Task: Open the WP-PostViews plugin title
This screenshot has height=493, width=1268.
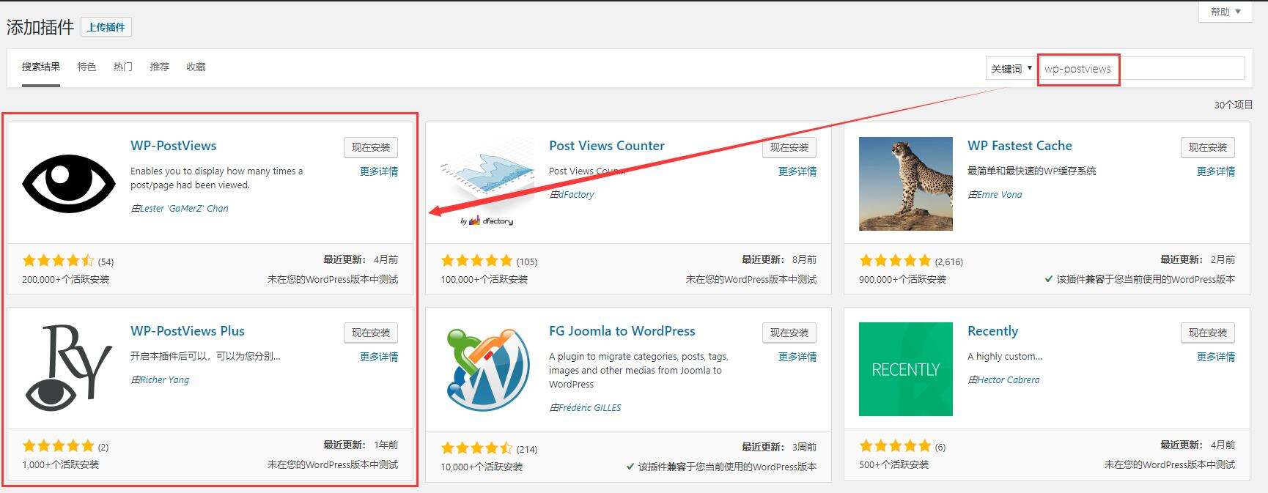Action: (x=174, y=146)
